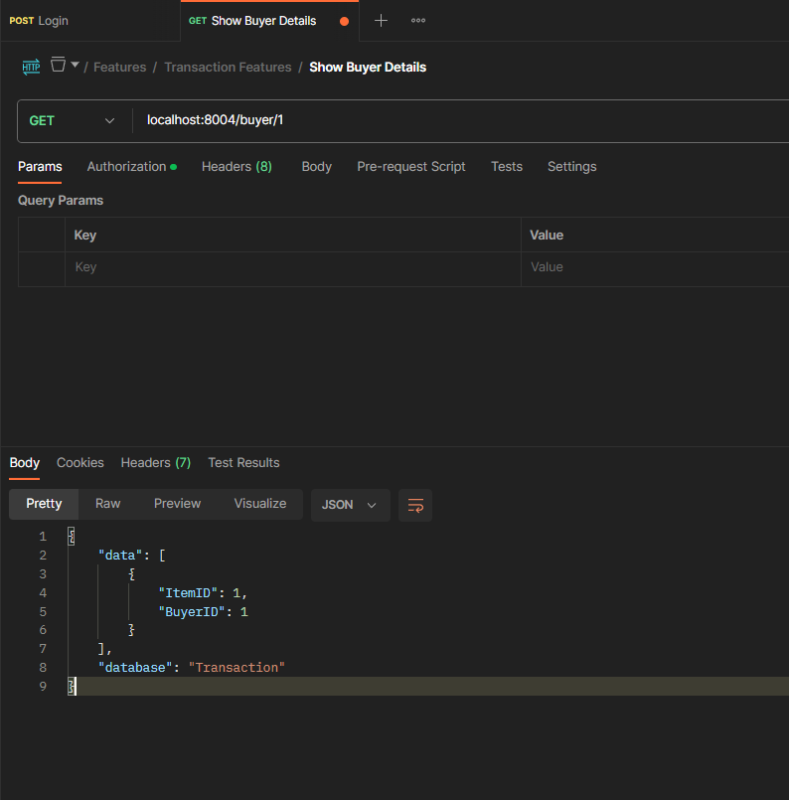Screen dimensions: 789x800
Task: Open the response Cookies tab
Action: tap(79, 462)
